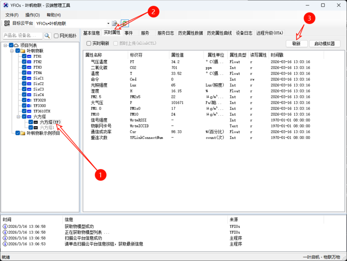Click the 启动模拟器 button
This screenshot has width=347, height=261.
[x=325, y=43]
